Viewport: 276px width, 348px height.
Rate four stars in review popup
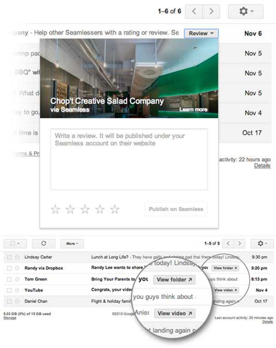[100, 209]
